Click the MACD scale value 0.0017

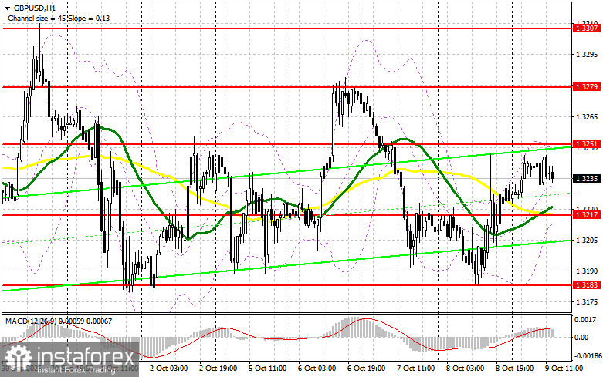pos(586,319)
